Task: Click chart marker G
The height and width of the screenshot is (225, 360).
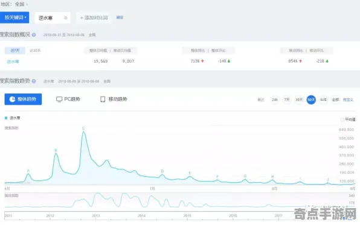Action: (245, 176)
